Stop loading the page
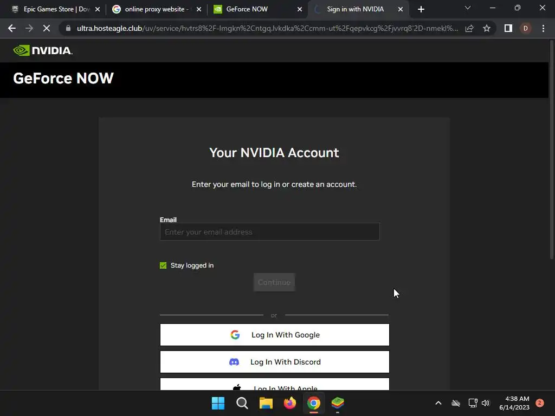 pos(47,28)
